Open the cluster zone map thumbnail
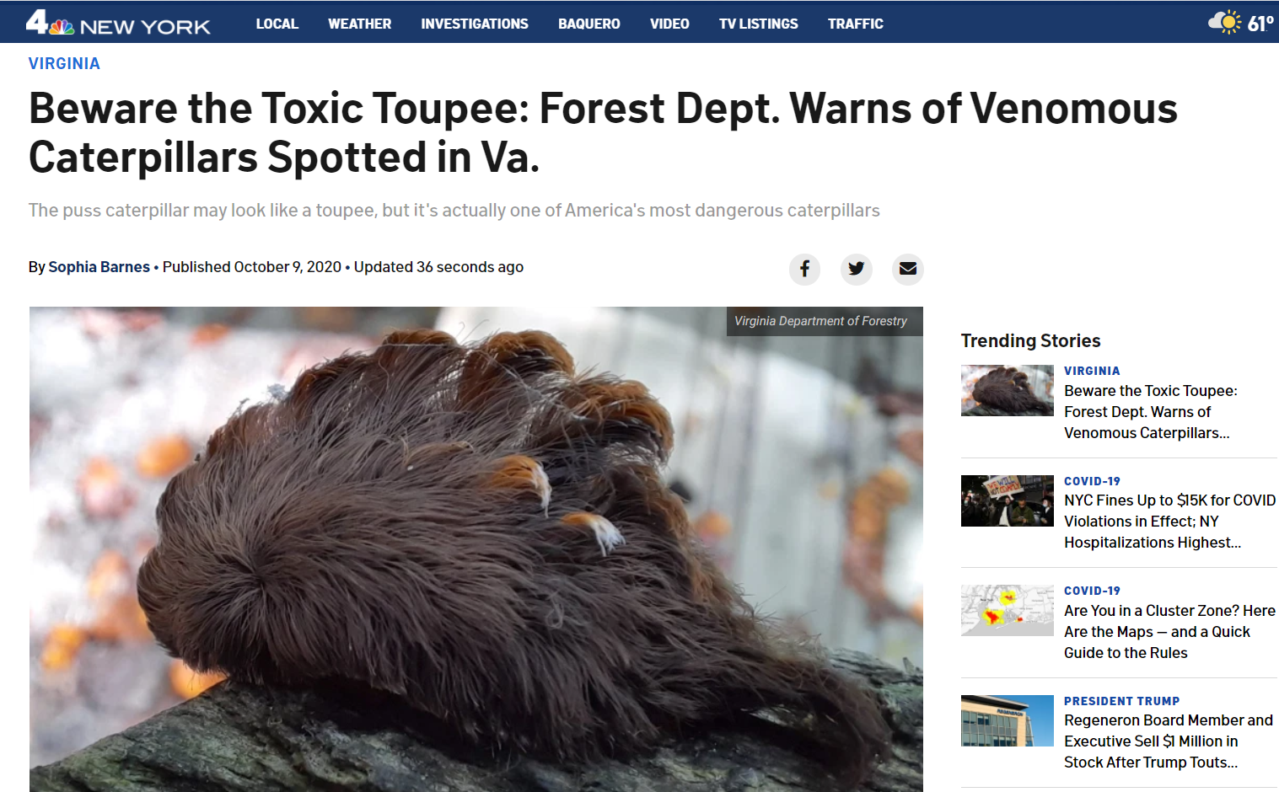 [1008, 610]
